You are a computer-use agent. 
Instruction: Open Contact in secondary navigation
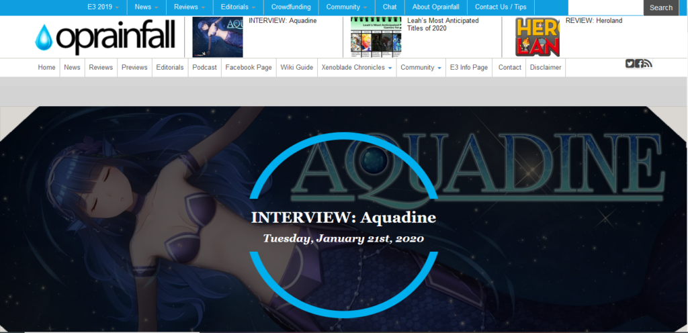510,68
